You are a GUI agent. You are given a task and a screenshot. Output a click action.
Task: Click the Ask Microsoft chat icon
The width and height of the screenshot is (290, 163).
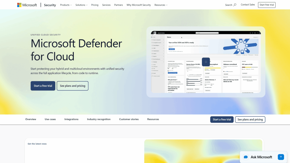(246, 157)
